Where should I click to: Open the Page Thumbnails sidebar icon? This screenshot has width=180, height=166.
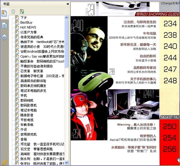point(4,26)
